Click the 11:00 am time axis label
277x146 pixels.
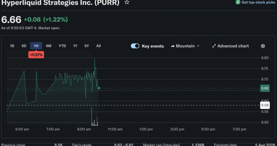[x=115, y=129]
